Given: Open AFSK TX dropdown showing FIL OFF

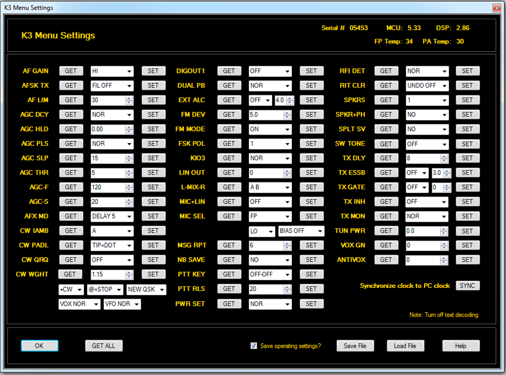Looking at the screenshot, I should 112,86.
